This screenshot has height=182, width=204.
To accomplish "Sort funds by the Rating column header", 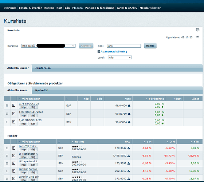I will point(79,142).
